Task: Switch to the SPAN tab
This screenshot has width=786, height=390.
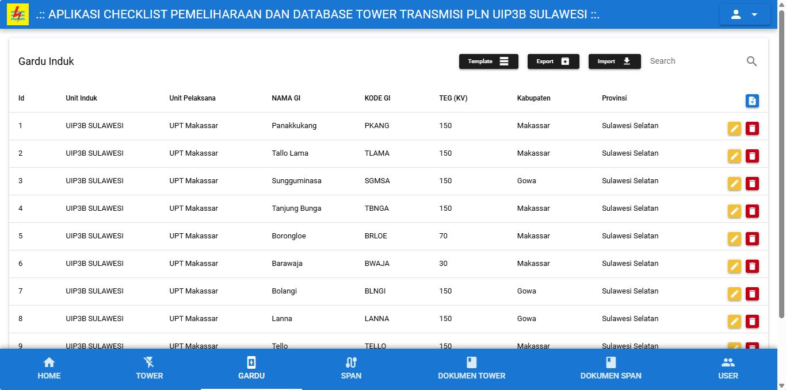Action: [x=351, y=369]
